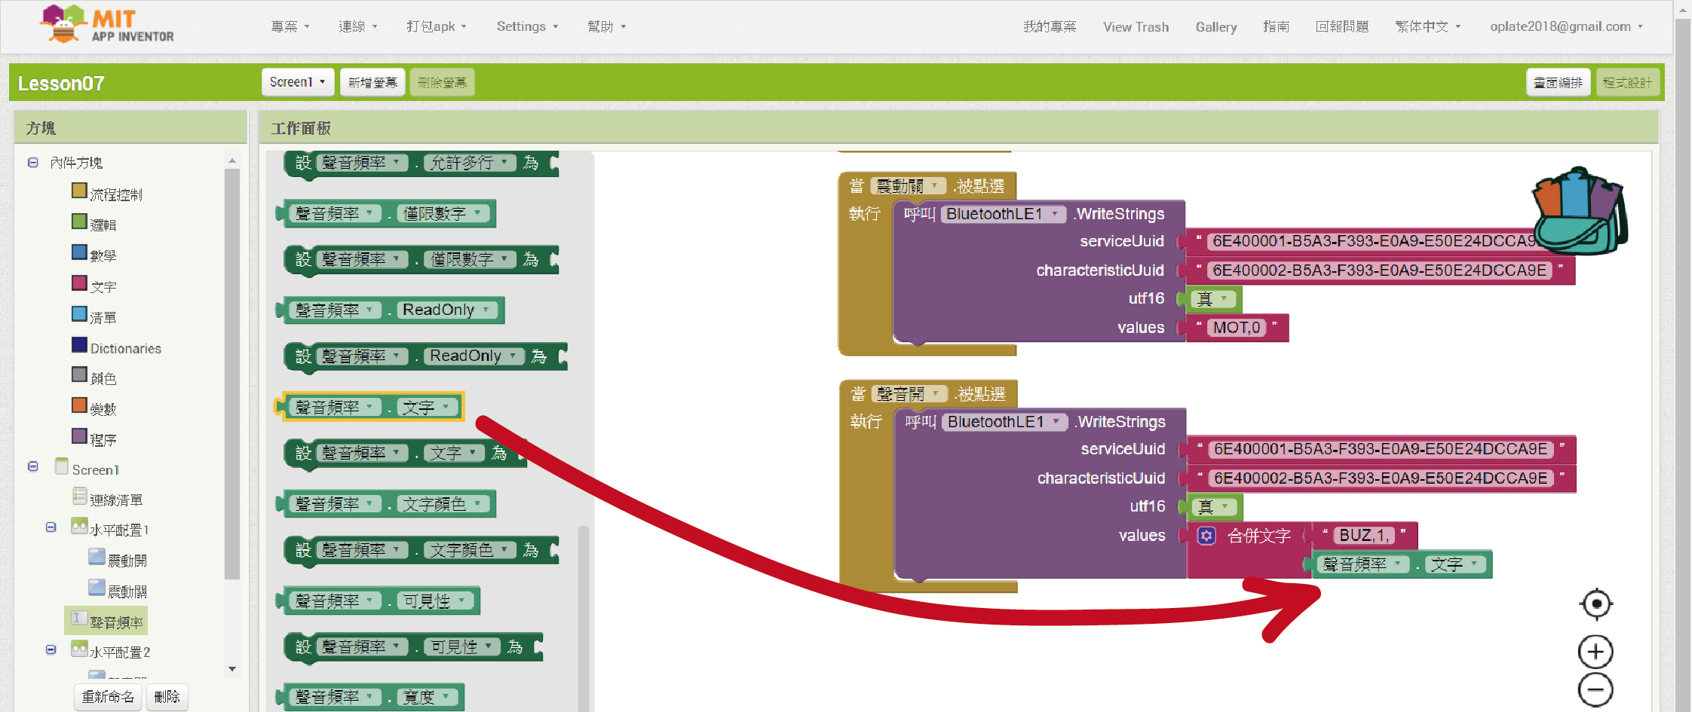The image size is (1692, 712).
Task: Select the Dictionaries blocks category
Action: pos(125,348)
